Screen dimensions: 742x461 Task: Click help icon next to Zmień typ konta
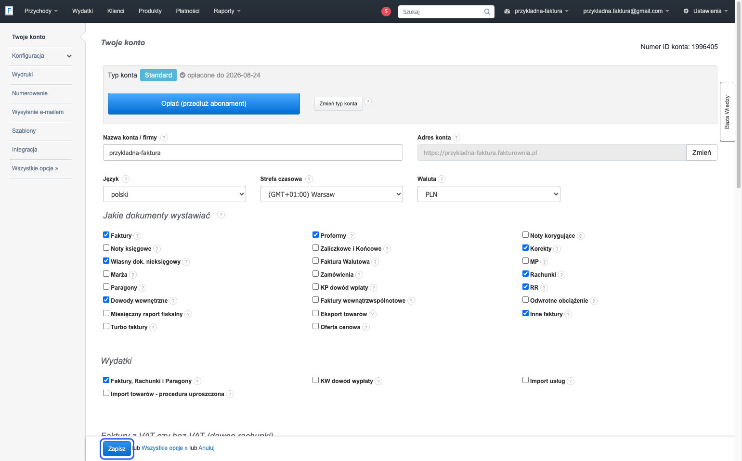click(368, 102)
